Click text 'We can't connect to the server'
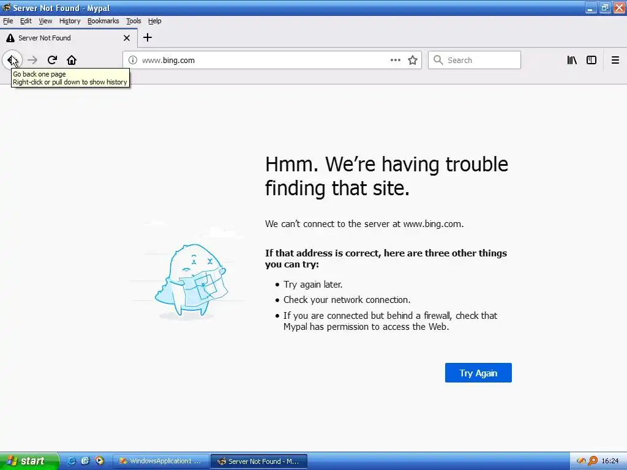This screenshot has width=627, height=470. (364, 224)
